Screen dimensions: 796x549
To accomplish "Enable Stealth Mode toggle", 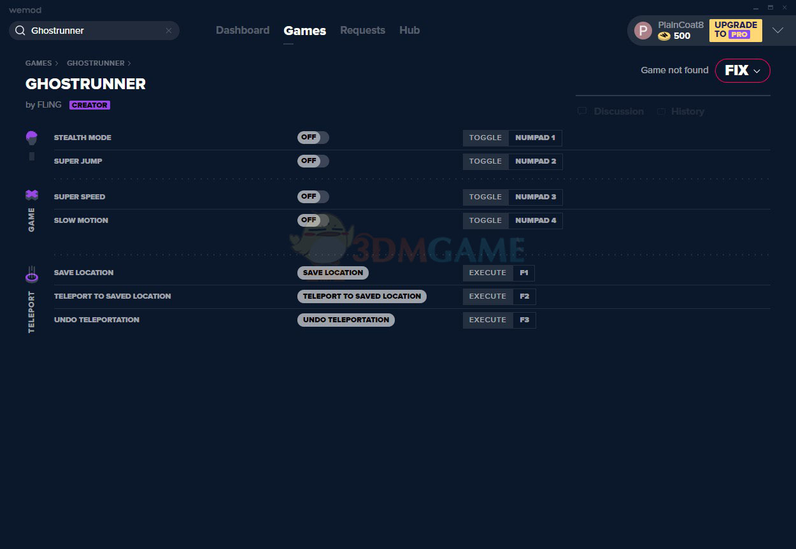I will point(313,138).
